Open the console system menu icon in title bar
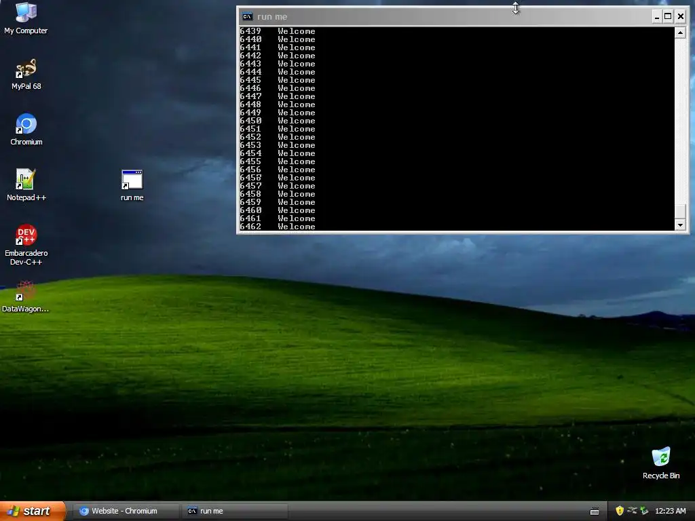The image size is (695, 521). pos(247,17)
